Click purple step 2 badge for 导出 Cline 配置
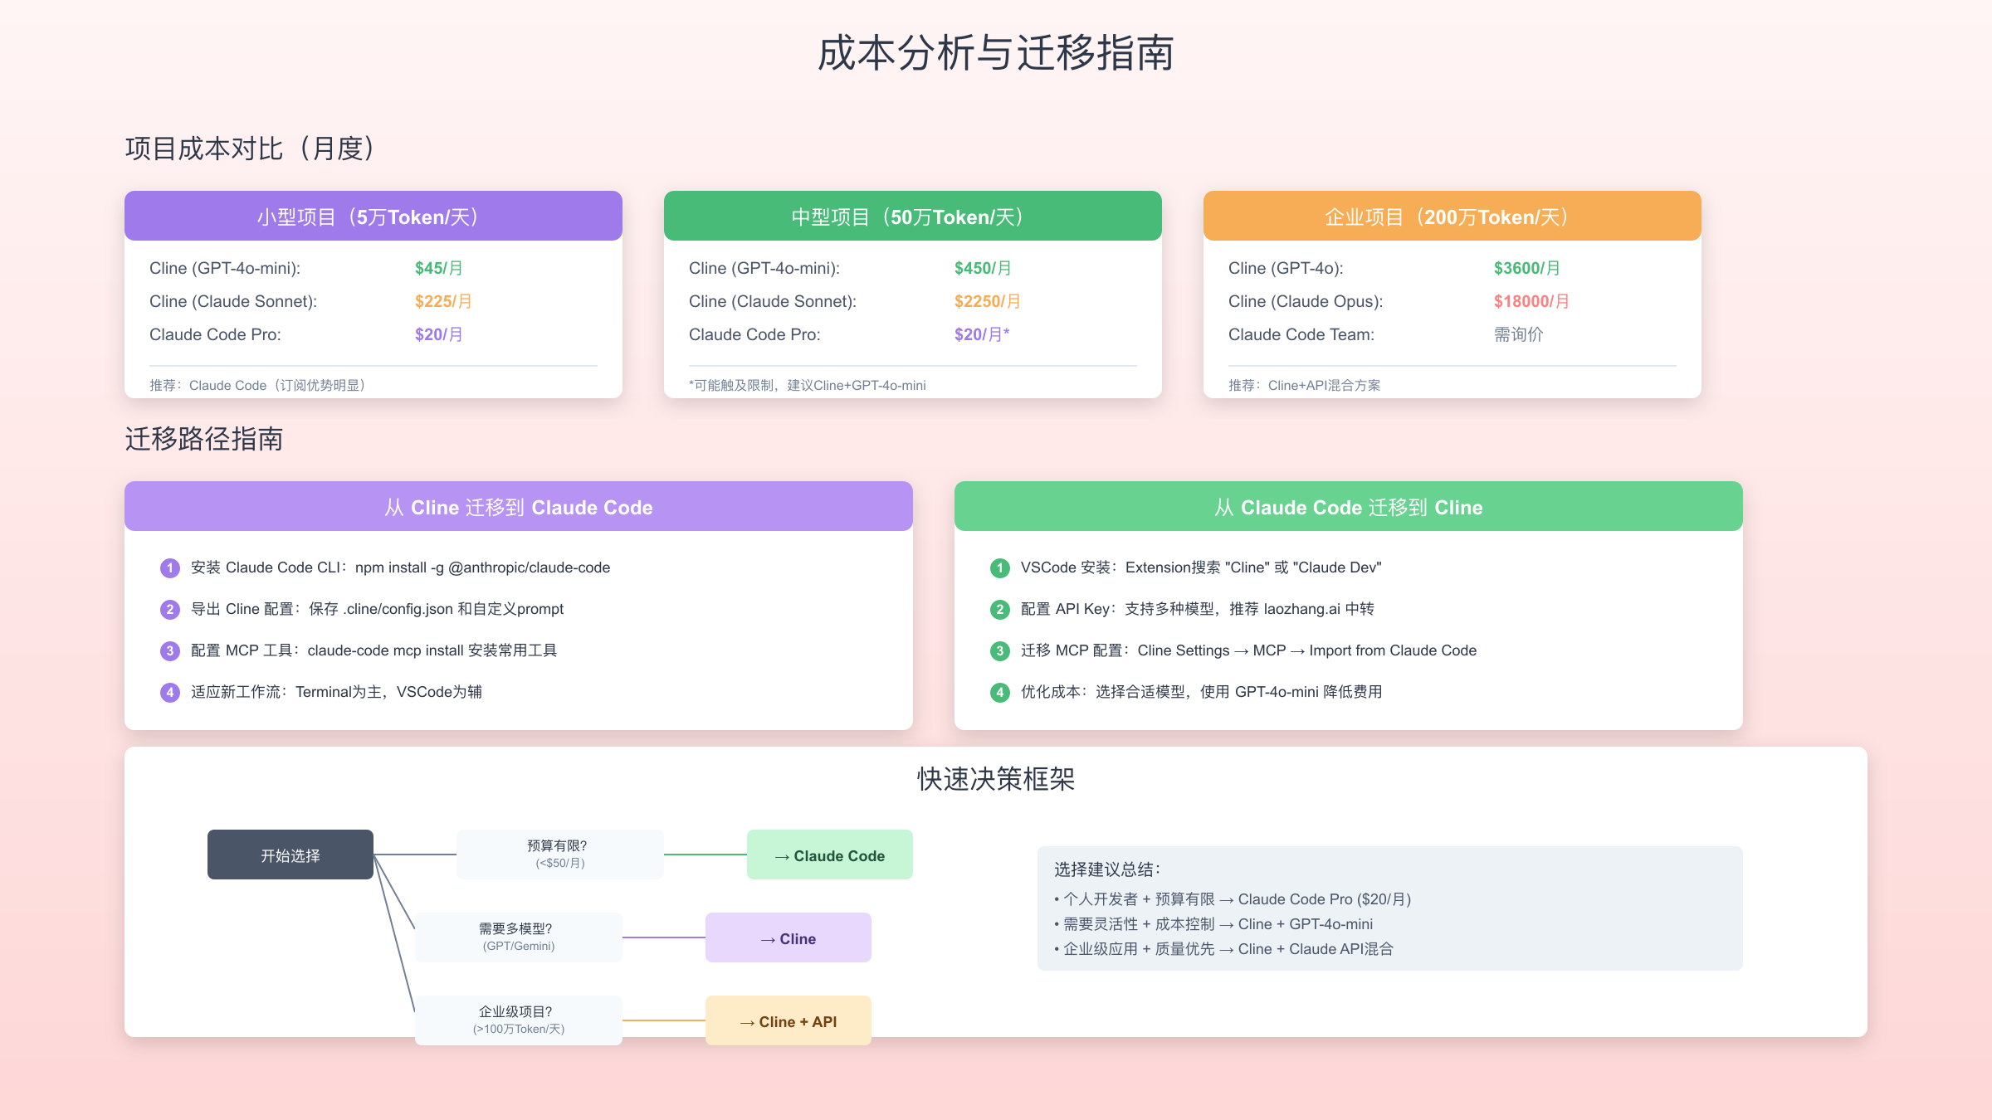The width and height of the screenshot is (1992, 1120). tap(170, 609)
